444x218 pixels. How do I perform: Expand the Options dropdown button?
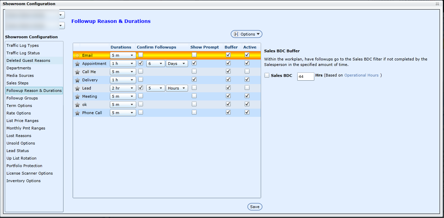(247, 34)
